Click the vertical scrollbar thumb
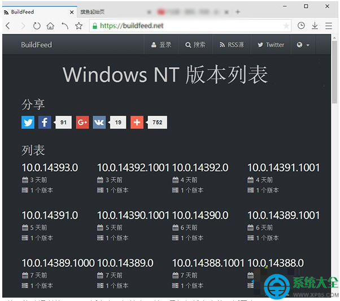This screenshot has width=340, height=301. coord(334,72)
